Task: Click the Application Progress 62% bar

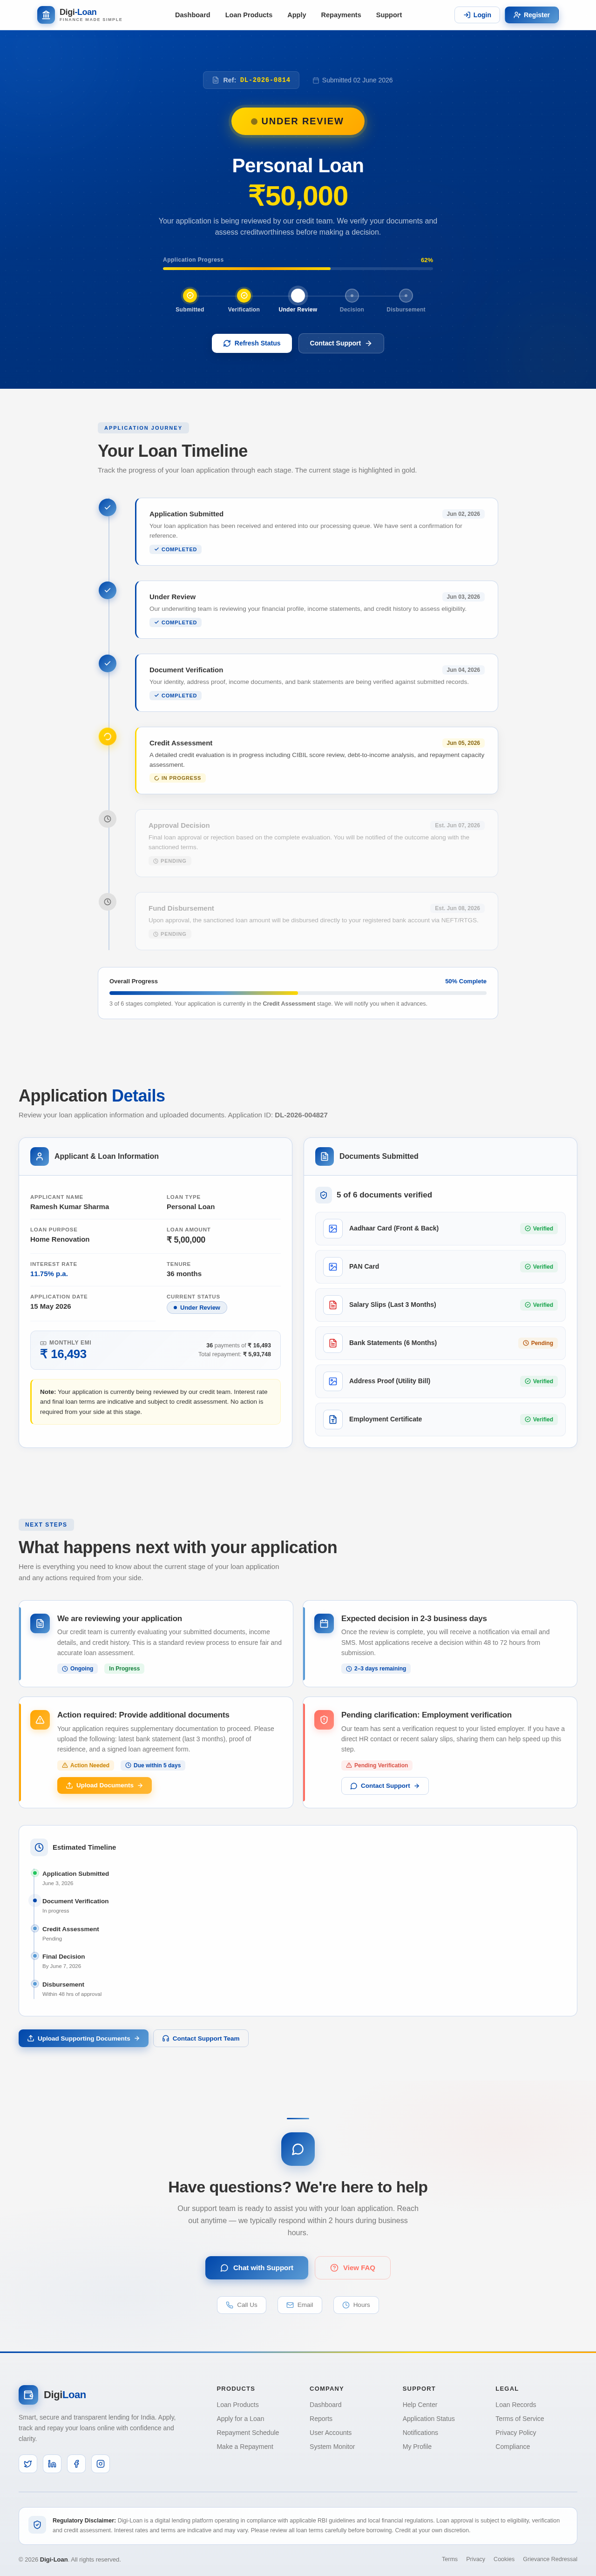Action: [x=298, y=269]
